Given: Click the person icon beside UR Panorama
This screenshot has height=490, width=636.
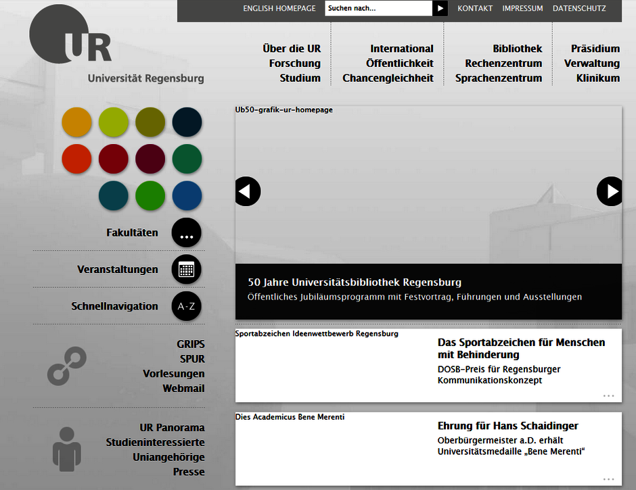Looking at the screenshot, I should [66, 449].
